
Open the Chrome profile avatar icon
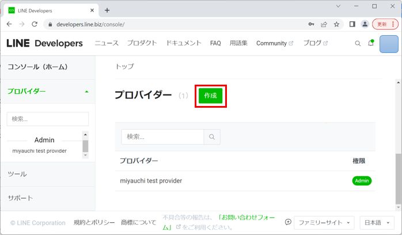365,24
